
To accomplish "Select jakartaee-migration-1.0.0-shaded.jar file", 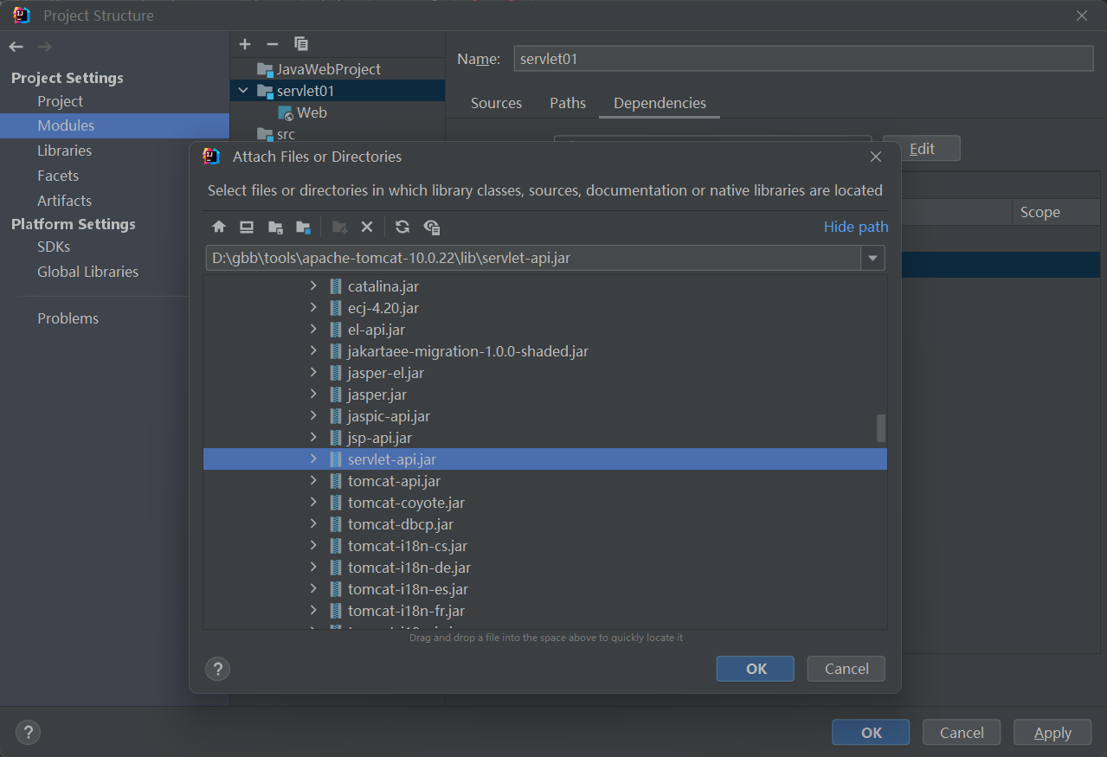I will (468, 351).
